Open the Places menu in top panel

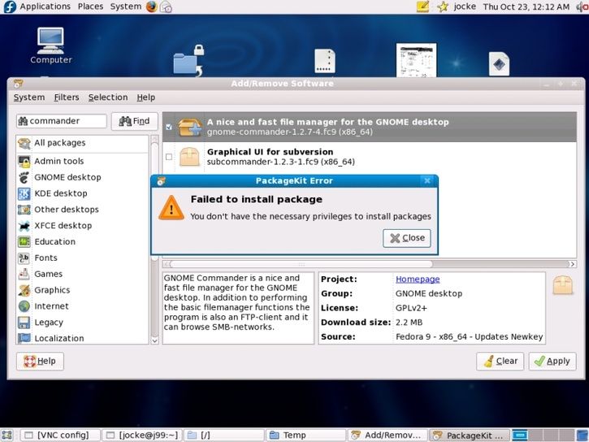click(x=90, y=6)
